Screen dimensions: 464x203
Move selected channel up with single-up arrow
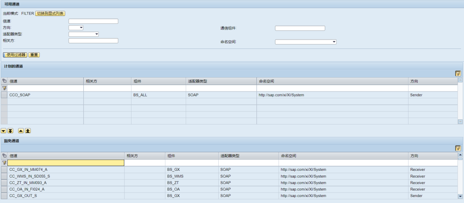(21, 130)
